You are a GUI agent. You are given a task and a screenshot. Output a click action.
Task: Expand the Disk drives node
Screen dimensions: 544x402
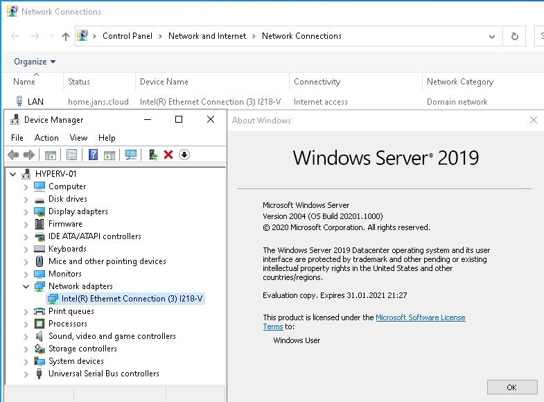[26, 199]
